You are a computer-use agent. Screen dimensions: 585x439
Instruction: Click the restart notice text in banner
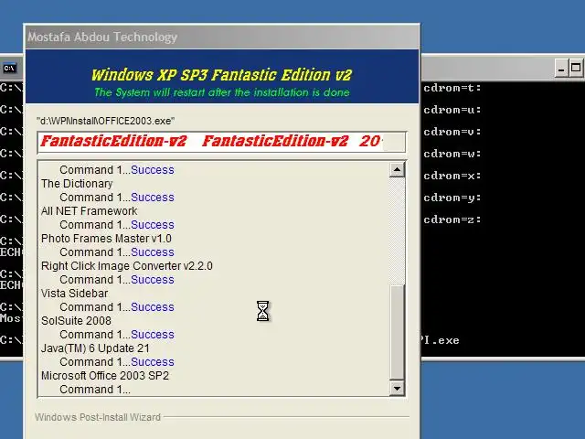pos(222,92)
